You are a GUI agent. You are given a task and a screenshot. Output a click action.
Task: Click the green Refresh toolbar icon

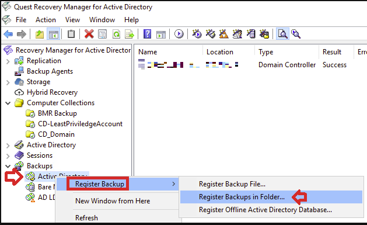tap(116, 34)
